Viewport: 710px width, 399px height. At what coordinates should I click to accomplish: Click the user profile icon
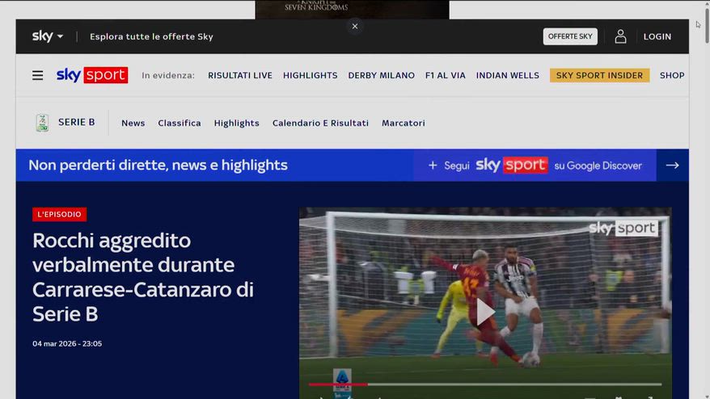(620, 36)
